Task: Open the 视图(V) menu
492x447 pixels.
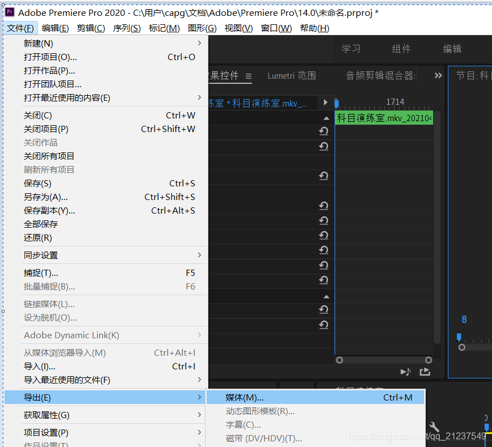Action: (x=238, y=28)
